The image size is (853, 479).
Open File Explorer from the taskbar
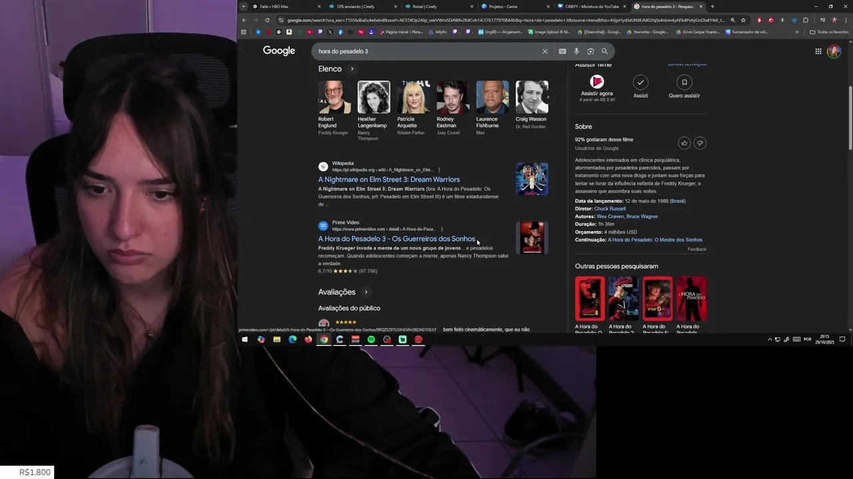click(x=277, y=339)
